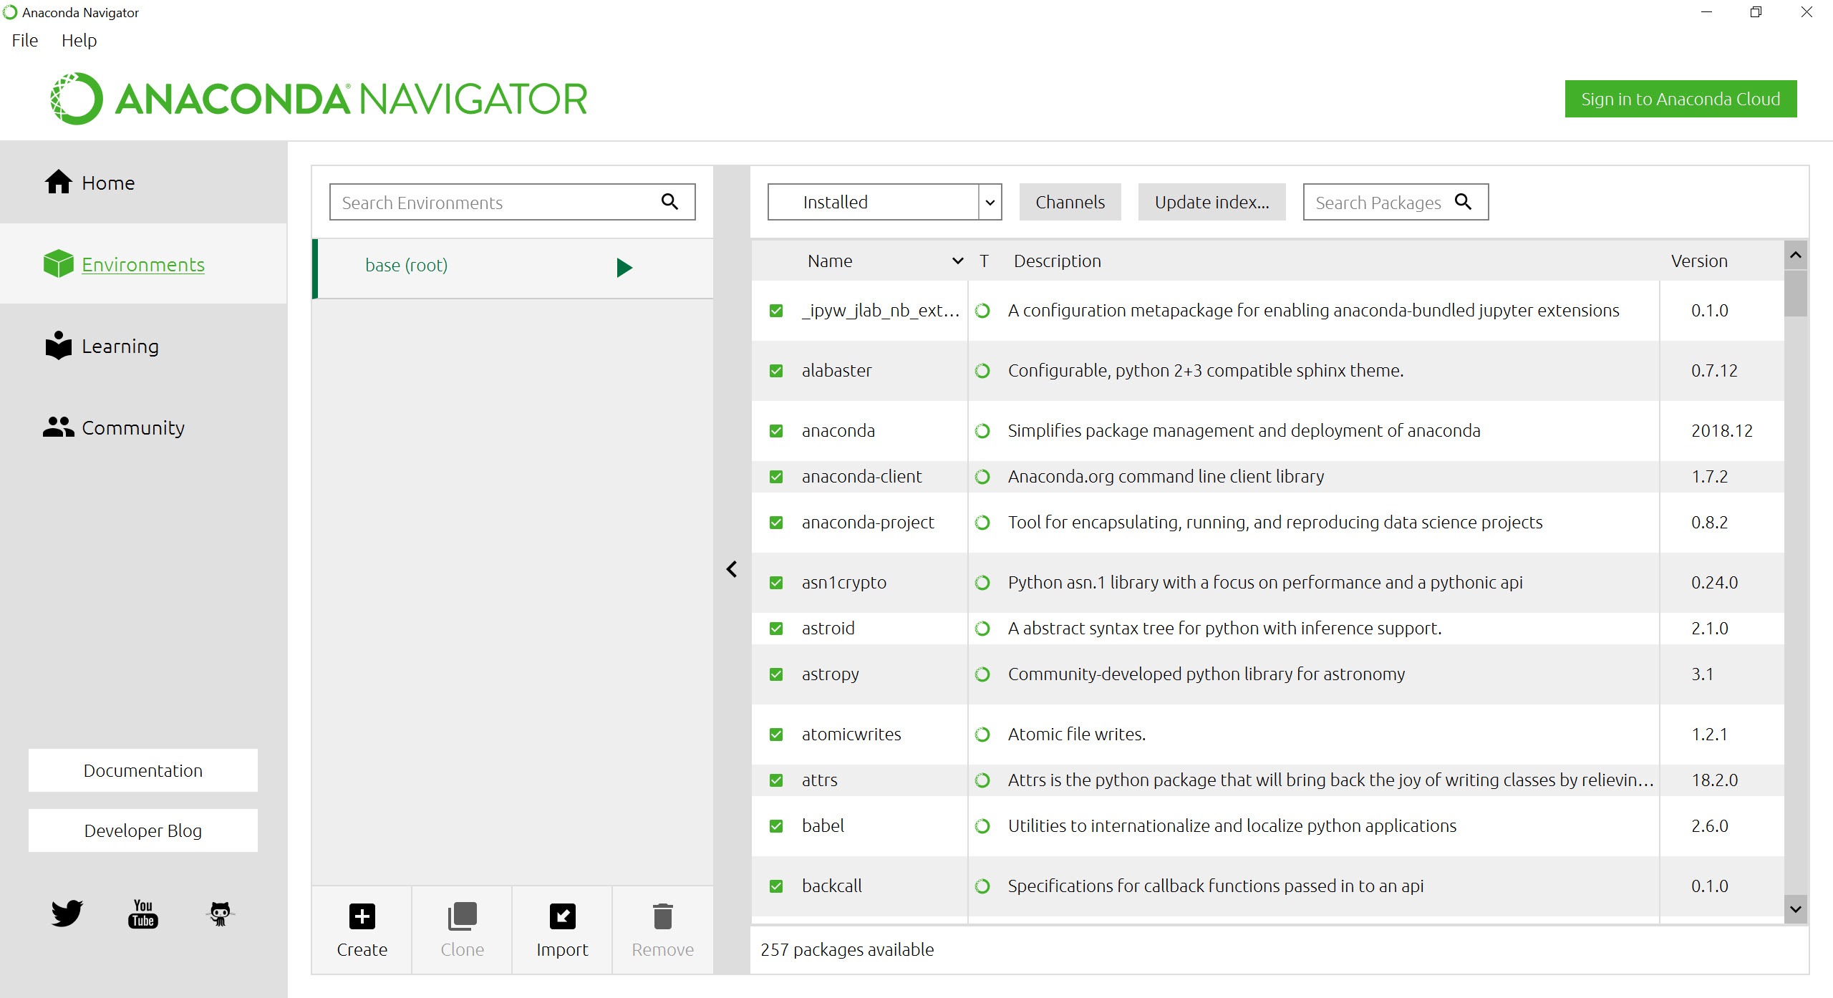Viewport: 1833px width, 998px height.
Task: Open the Community people icon
Action: 58,427
